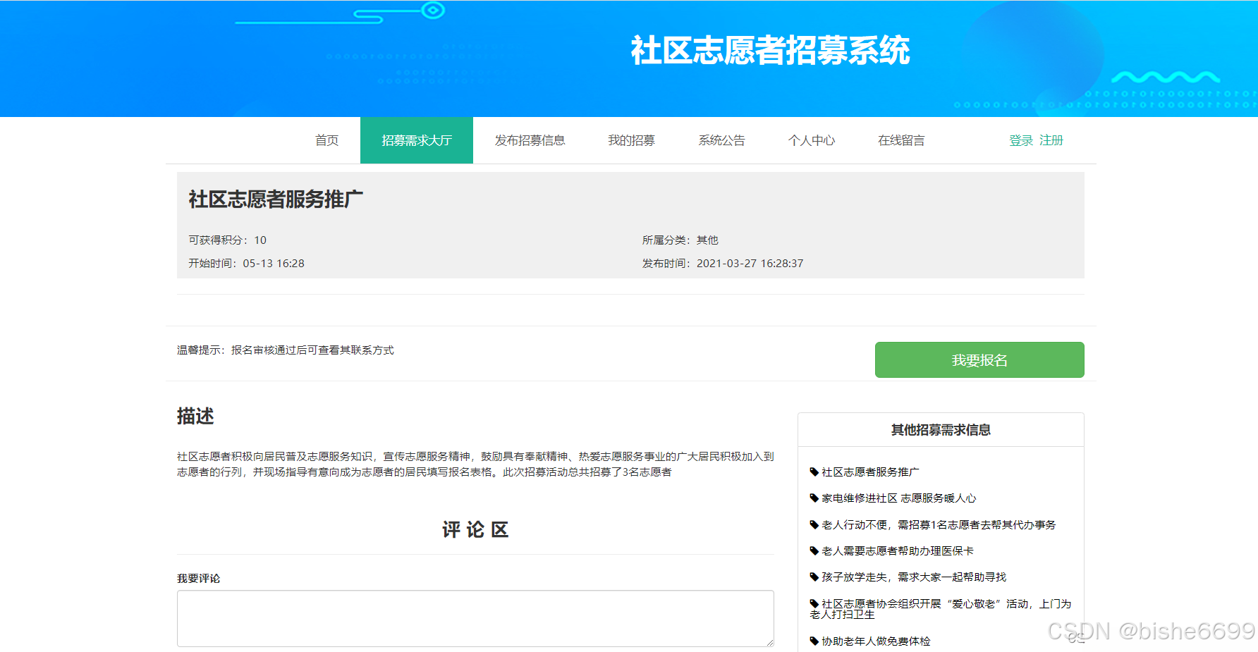Click tag icon beside 协助老年人做免费体检
1258x652 pixels.
click(x=814, y=641)
